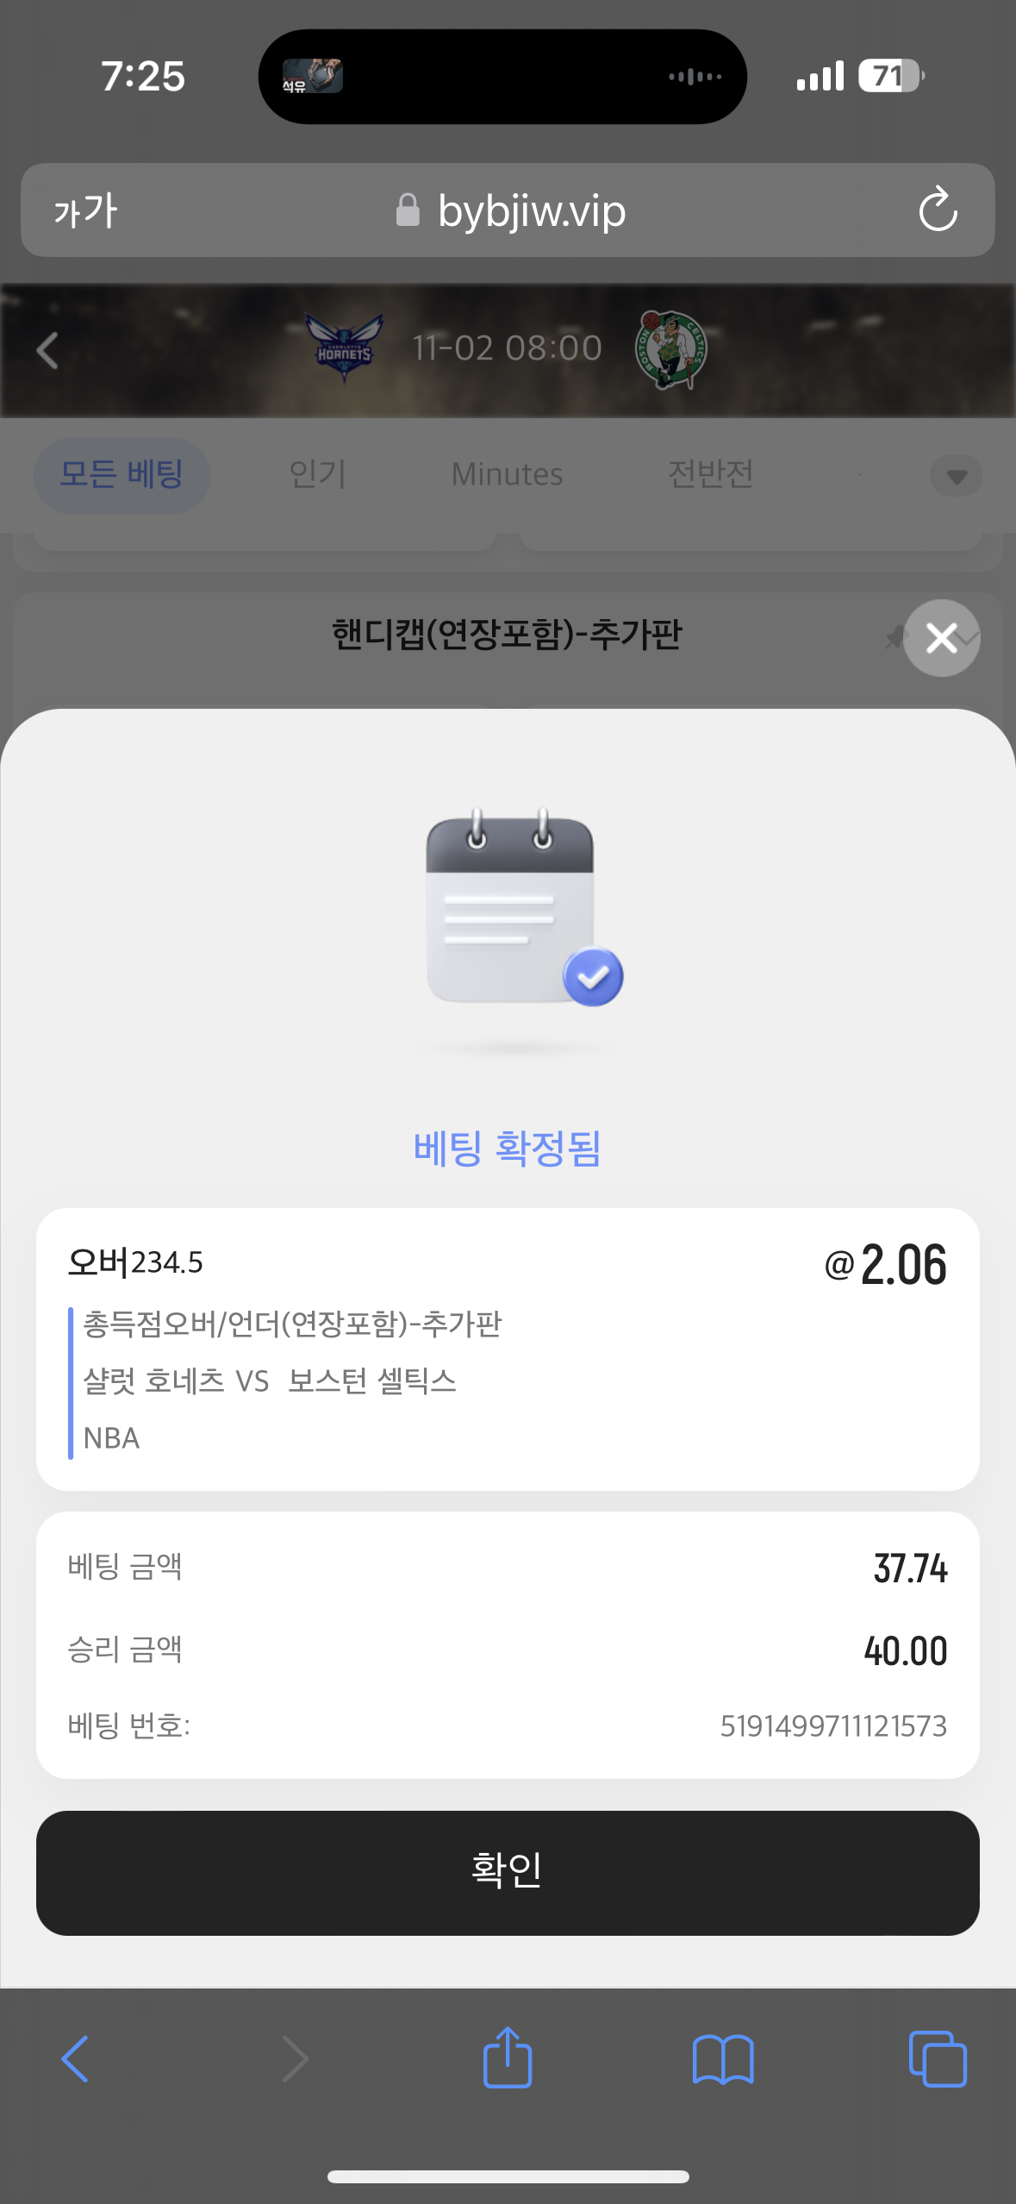Viewport: 1016px width, 2204px height.
Task: Open the Safari share sheet
Action: coord(508,2057)
